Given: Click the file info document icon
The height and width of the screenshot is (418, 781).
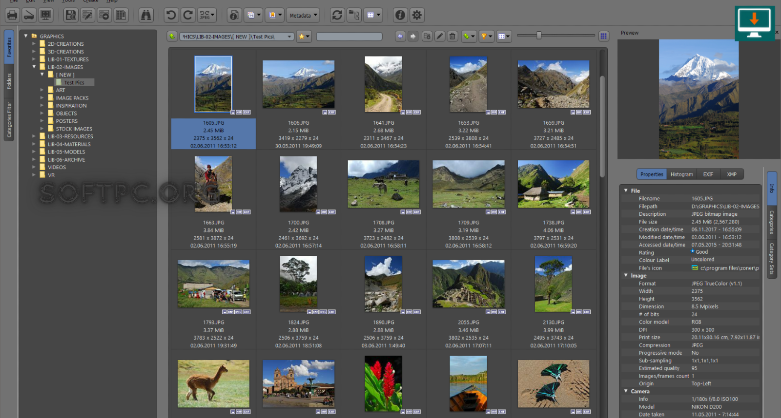Looking at the screenshot, I should point(234,15).
